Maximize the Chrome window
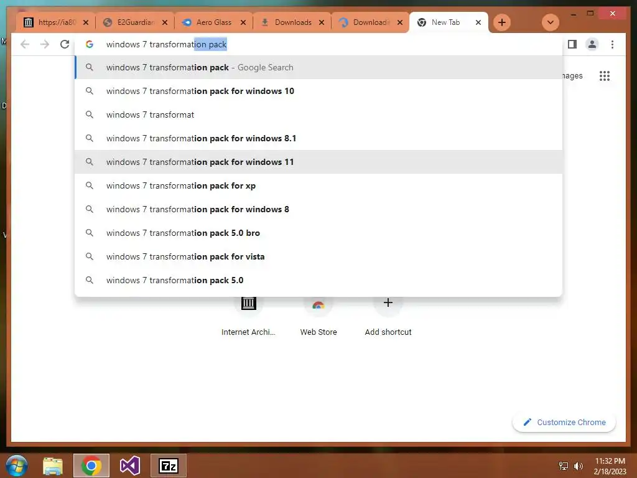The width and height of the screenshot is (637, 478). [590, 14]
